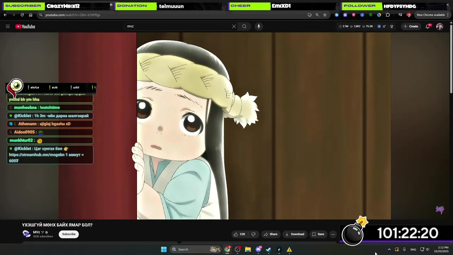The image size is (453, 255).
Task: Reload the current YouTube page
Action: [22, 15]
